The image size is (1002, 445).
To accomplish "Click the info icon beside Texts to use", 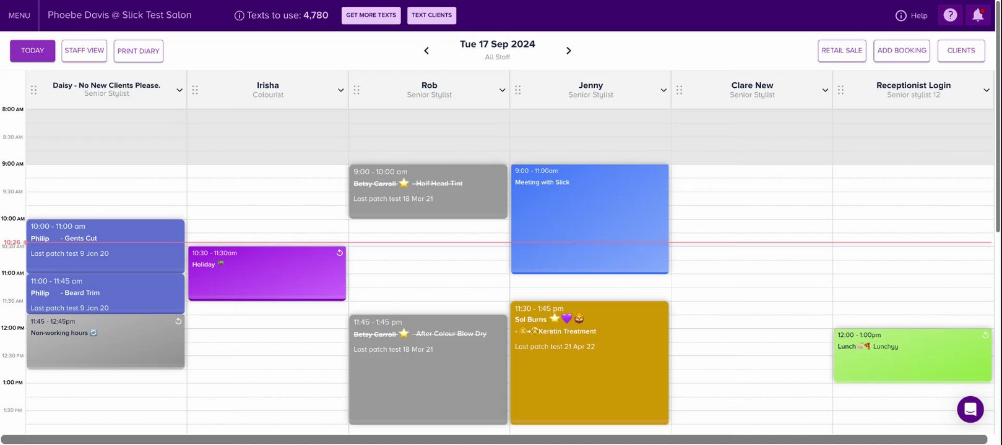I will point(239,15).
